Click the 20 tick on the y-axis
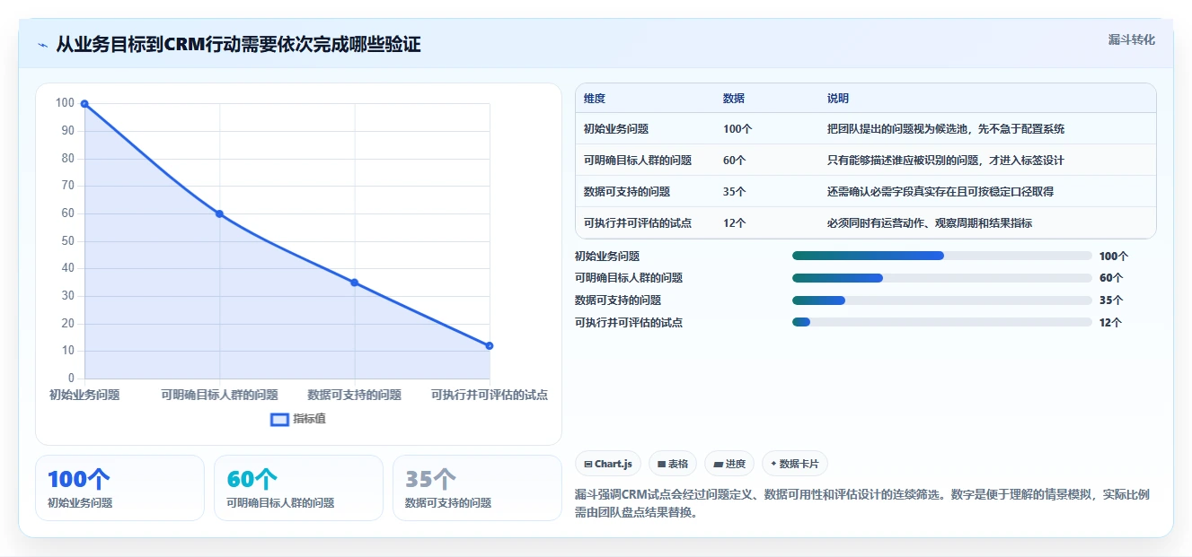The width and height of the screenshot is (1192, 557). tap(67, 324)
